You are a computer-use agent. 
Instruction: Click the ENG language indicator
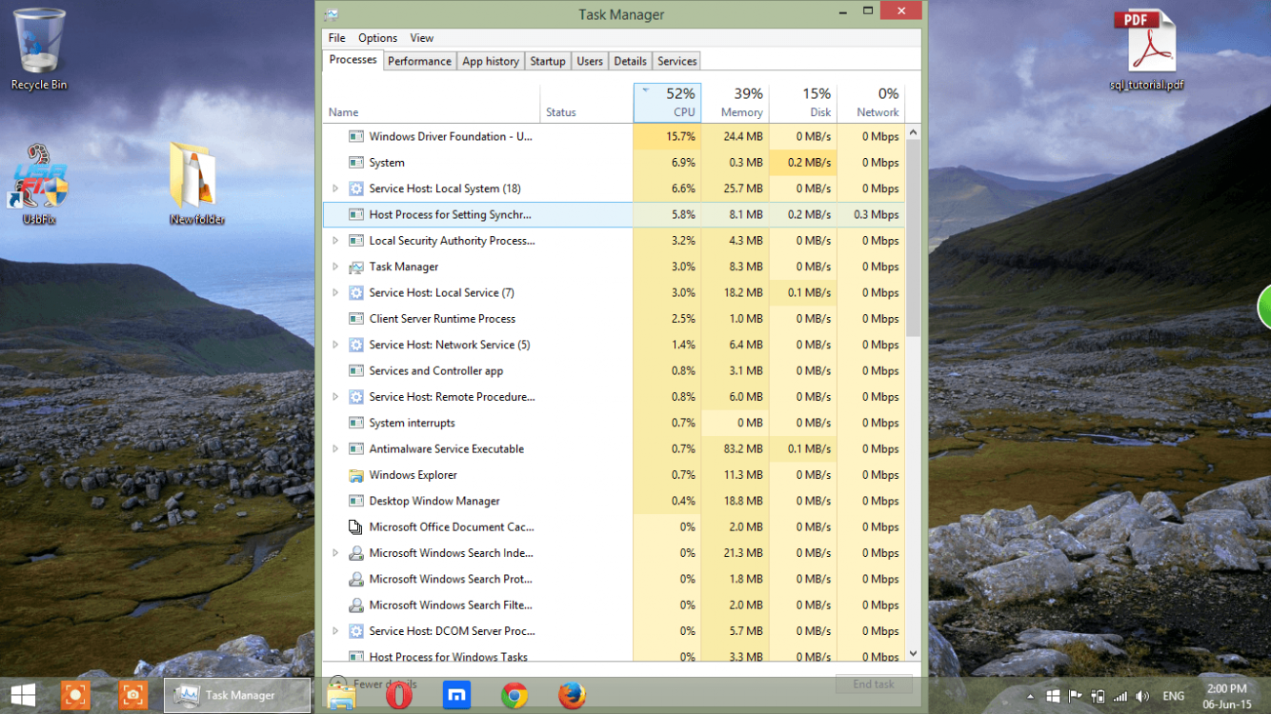click(1174, 696)
